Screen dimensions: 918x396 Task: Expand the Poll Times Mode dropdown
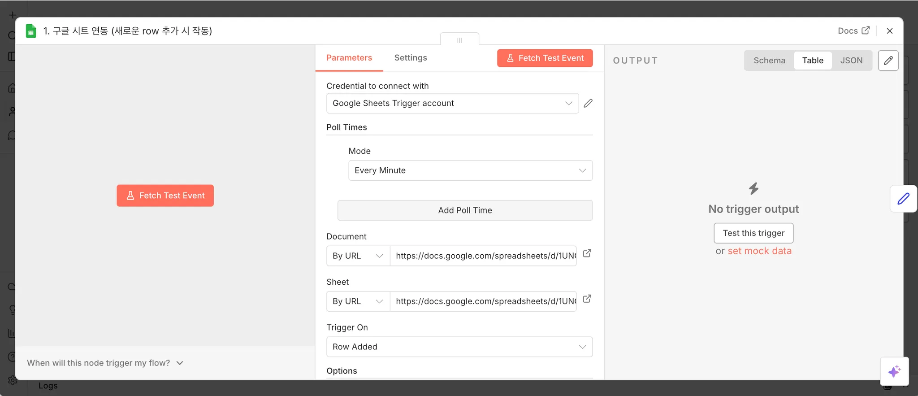[x=470, y=170]
